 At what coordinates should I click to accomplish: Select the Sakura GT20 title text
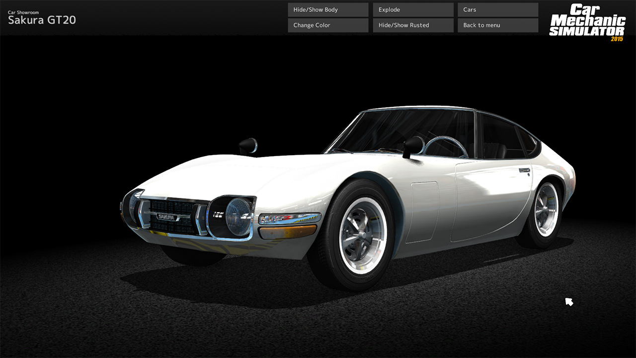click(42, 20)
